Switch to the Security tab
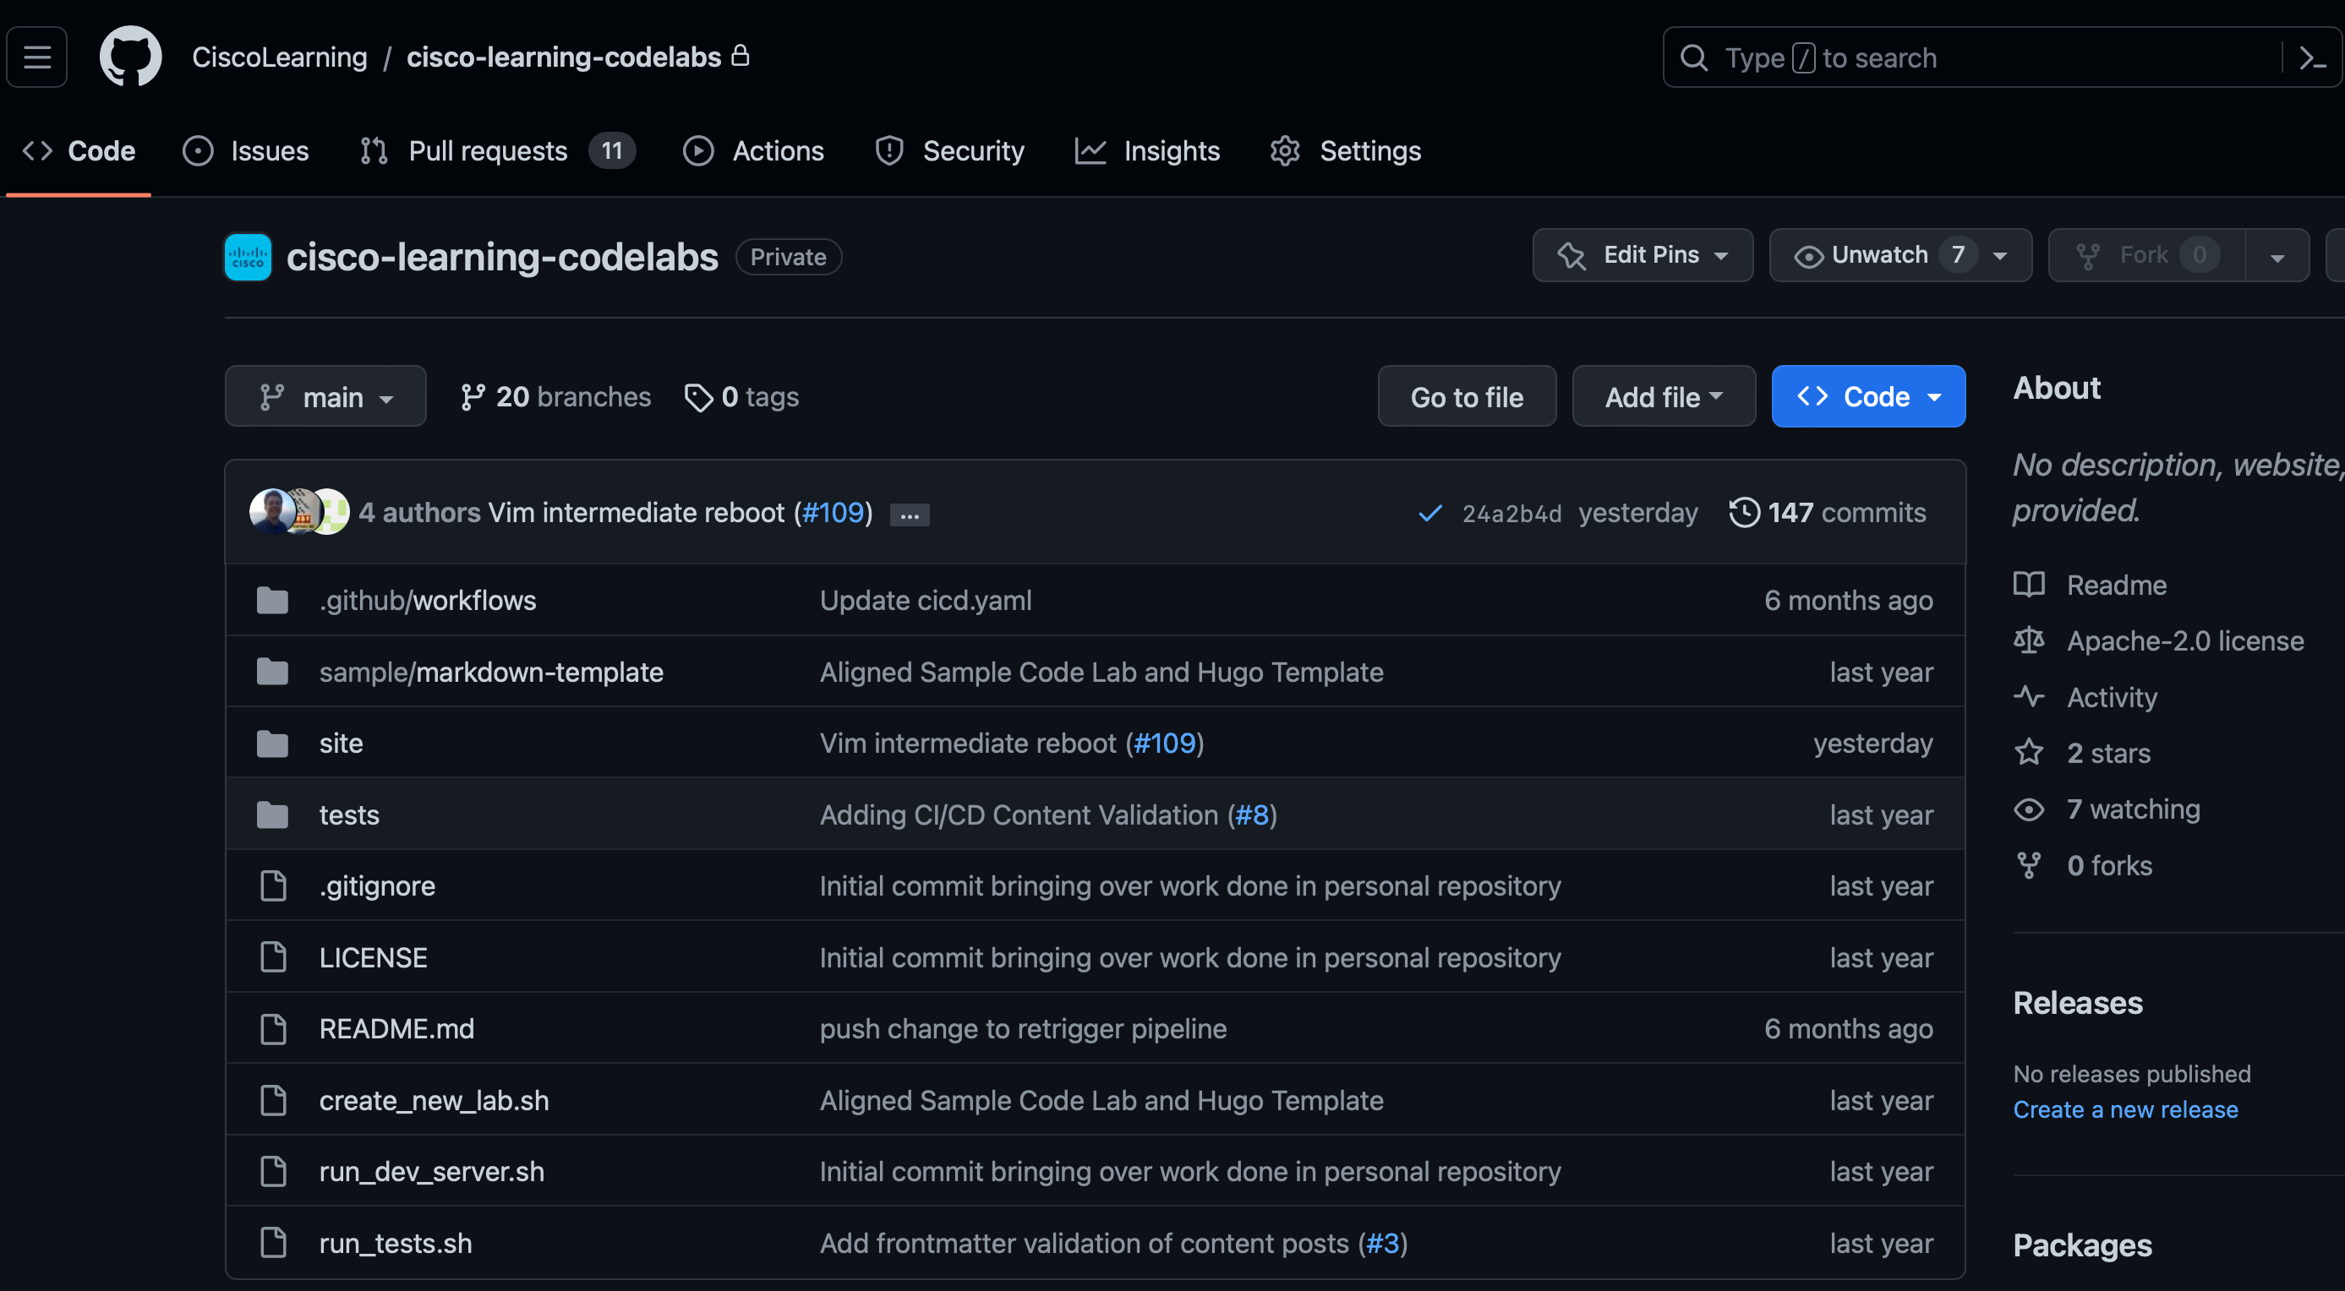2345x1291 pixels. (949, 151)
